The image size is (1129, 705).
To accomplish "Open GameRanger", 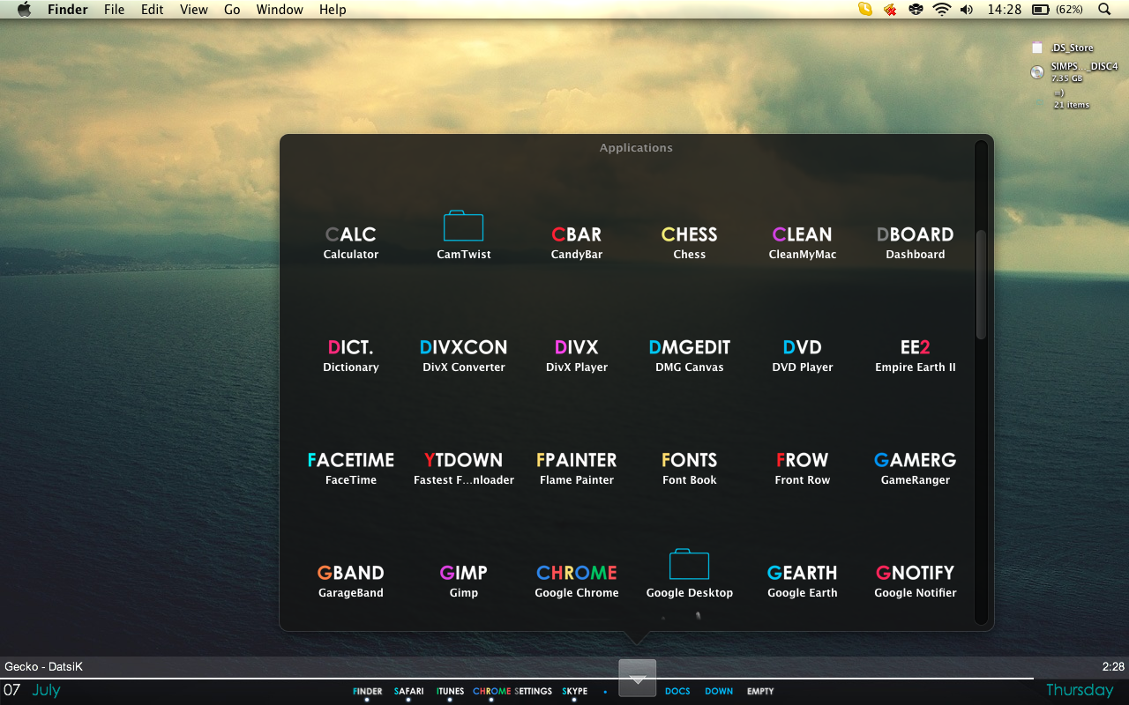I will [x=915, y=468].
